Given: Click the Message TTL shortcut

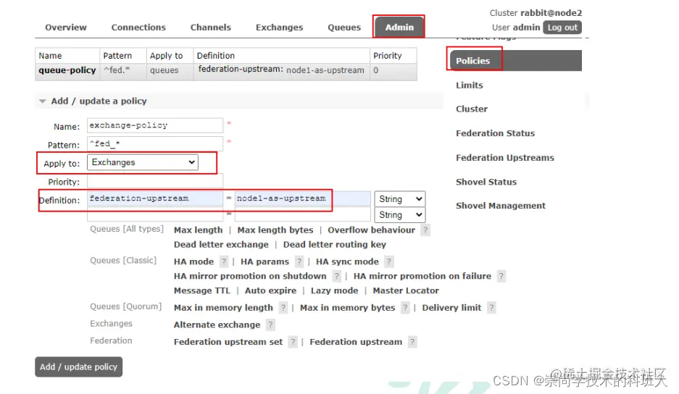Looking at the screenshot, I should coord(201,290).
